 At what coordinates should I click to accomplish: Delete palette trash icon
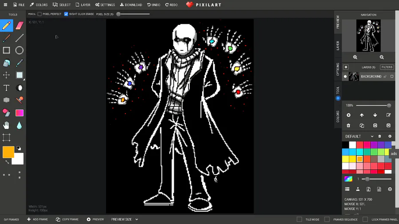(x=379, y=136)
